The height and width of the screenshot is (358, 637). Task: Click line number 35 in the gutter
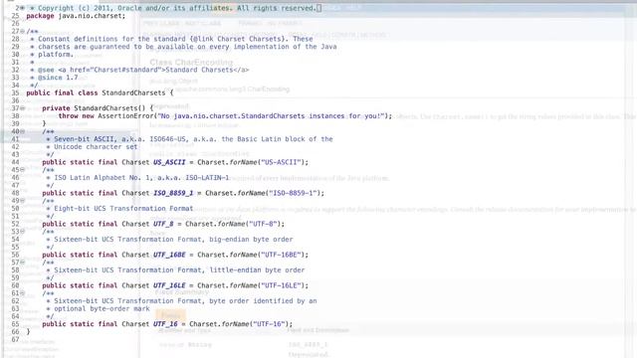point(15,92)
